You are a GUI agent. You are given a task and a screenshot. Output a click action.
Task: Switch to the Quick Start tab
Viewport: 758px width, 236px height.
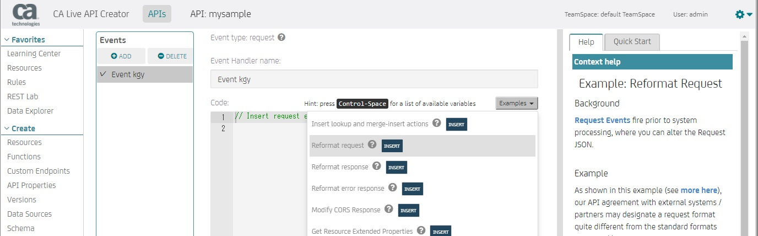tap(632, 42)
